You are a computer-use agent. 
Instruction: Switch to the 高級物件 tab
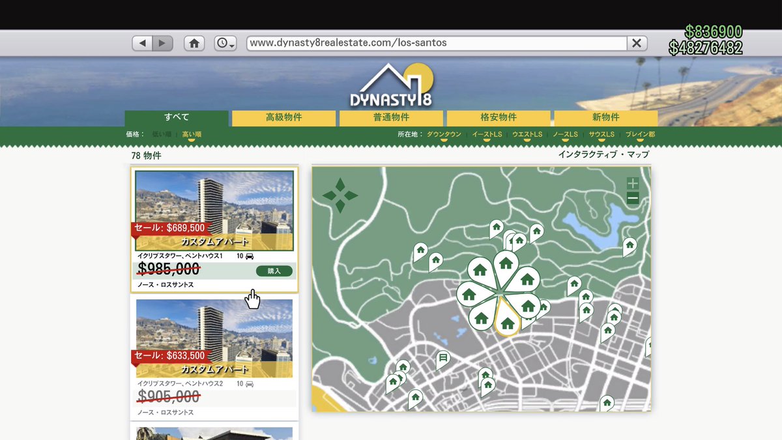[x=283, y=118]
